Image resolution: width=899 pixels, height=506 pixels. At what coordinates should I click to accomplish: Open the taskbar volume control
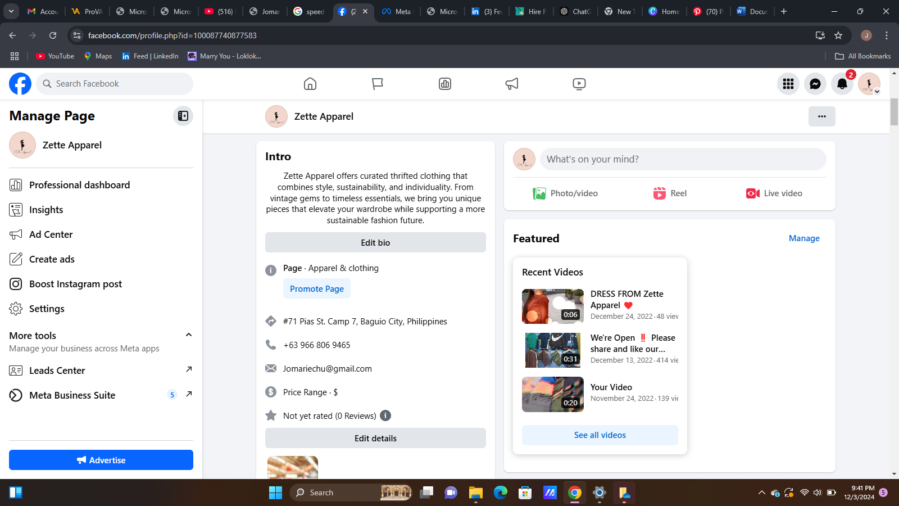(x=818, y=493)
